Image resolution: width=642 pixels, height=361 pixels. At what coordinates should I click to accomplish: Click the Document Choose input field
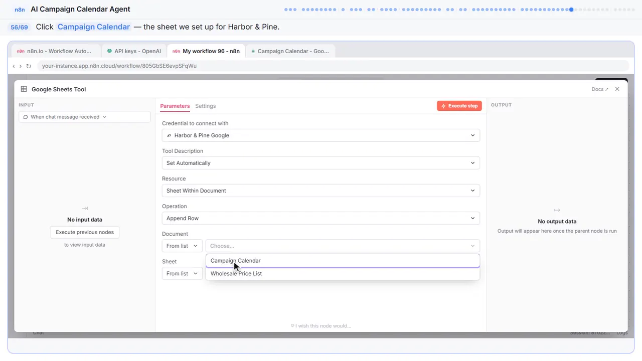[343, 246]
